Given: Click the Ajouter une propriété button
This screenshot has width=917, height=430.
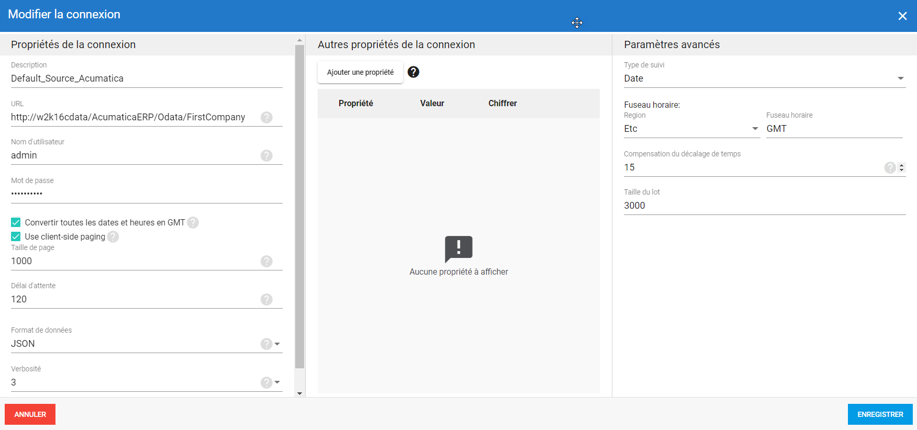Looking at the screenshot, I should tap(360, 72).
